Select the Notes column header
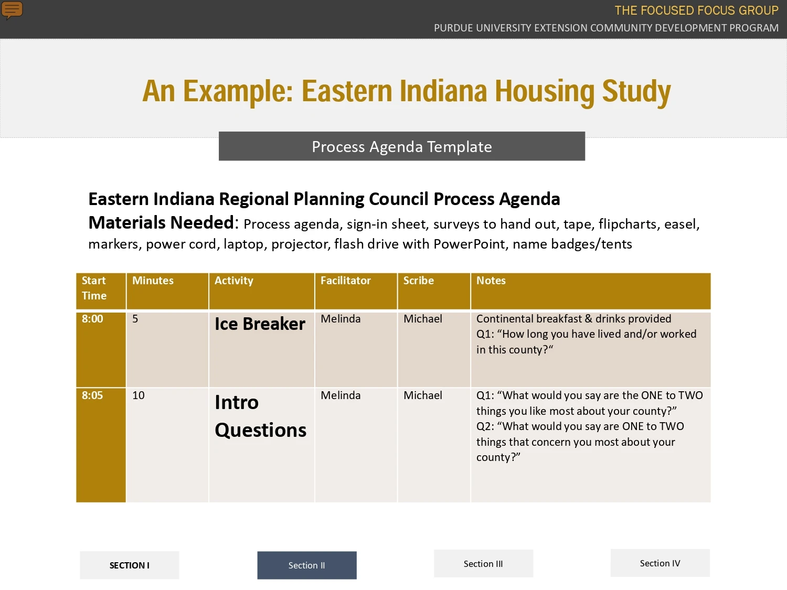 591,291
